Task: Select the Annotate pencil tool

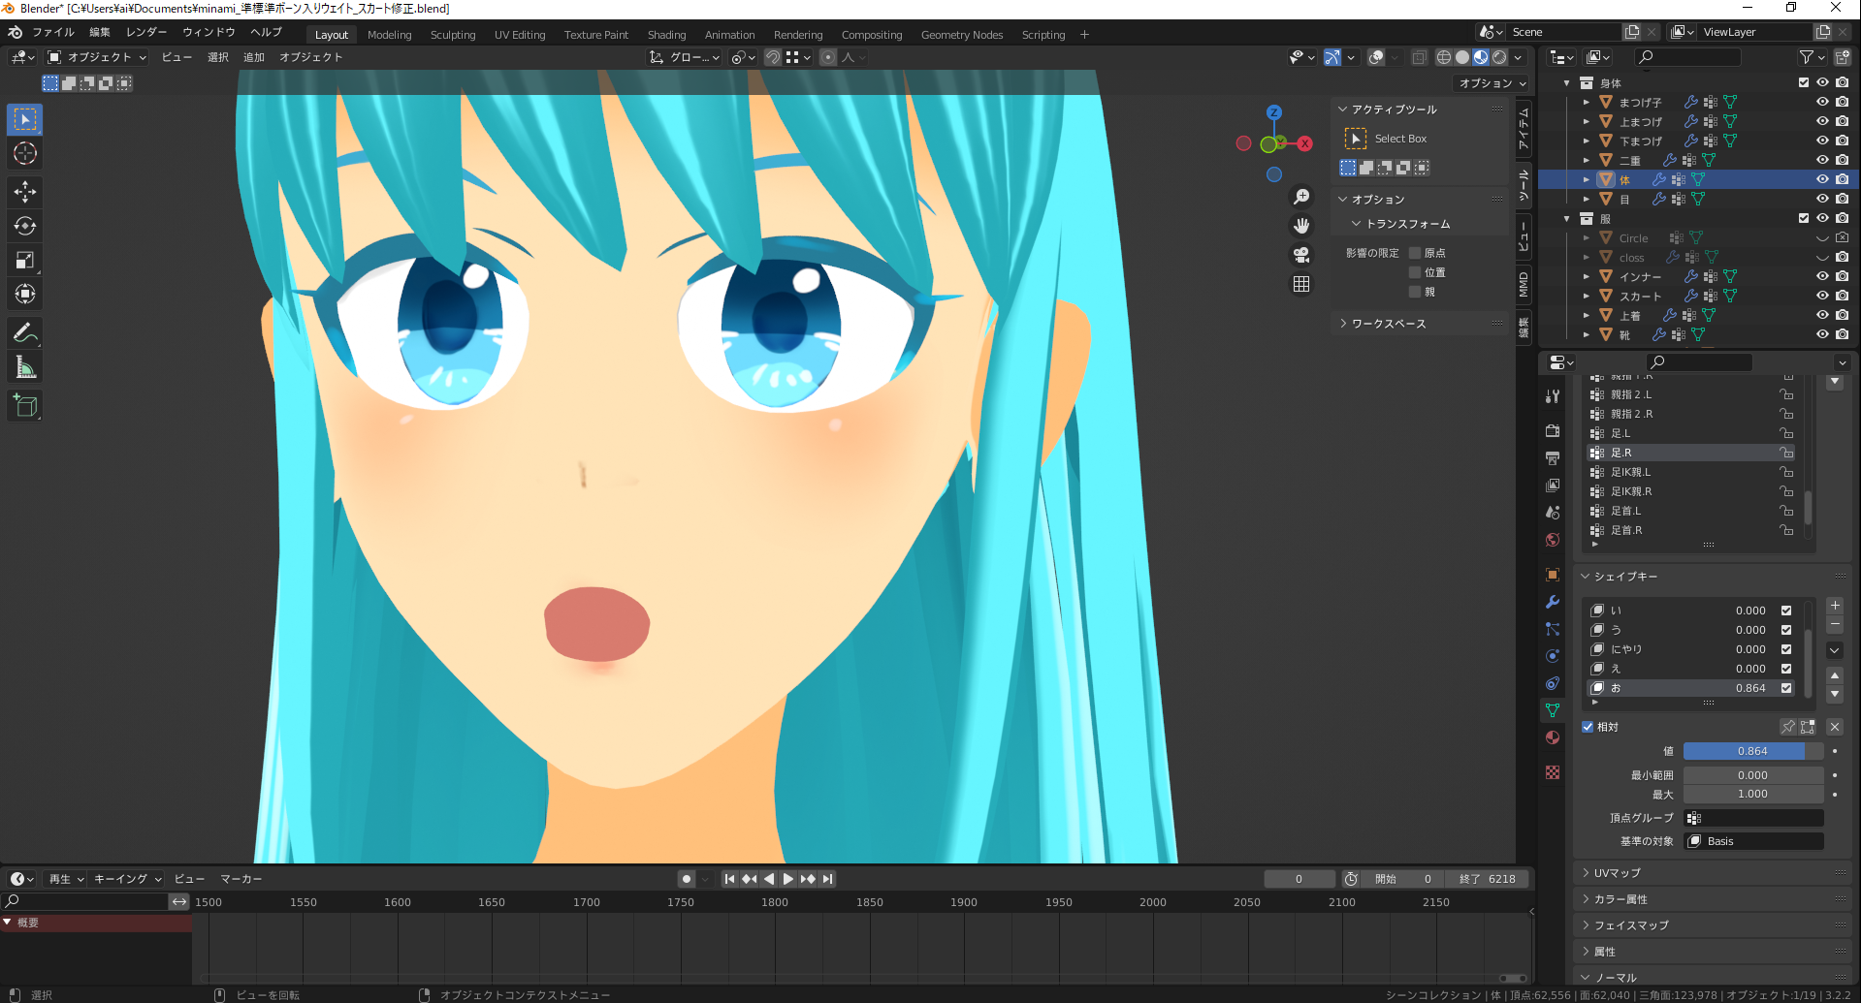Action: [x=25, y=333]
